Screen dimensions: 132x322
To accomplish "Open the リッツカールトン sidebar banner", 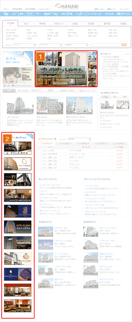I will point(17,211).
